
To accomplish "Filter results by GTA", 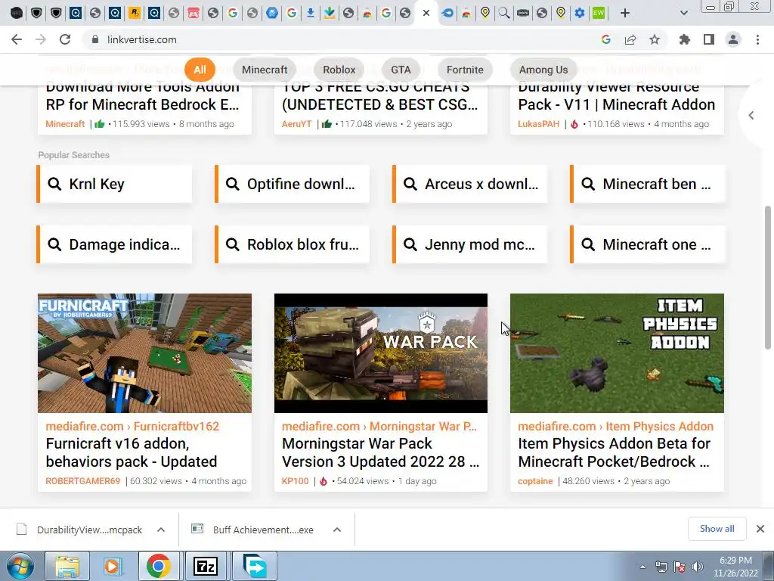I will 401,70.
